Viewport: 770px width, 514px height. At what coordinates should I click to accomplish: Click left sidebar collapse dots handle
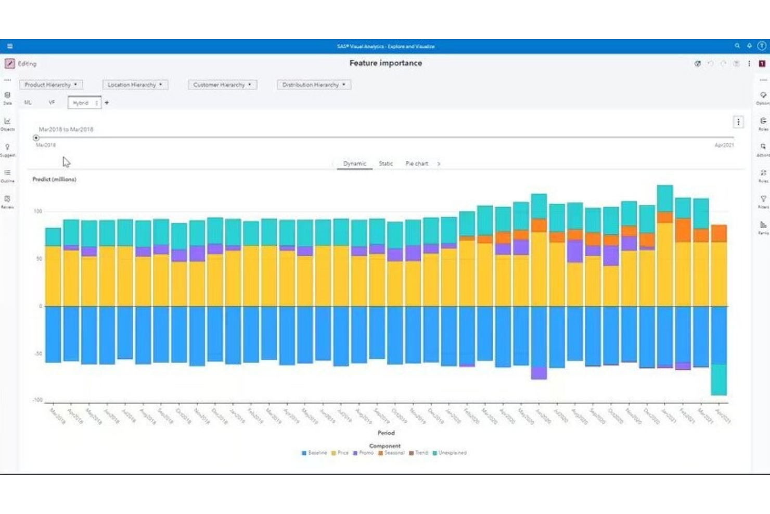point(7,80)
